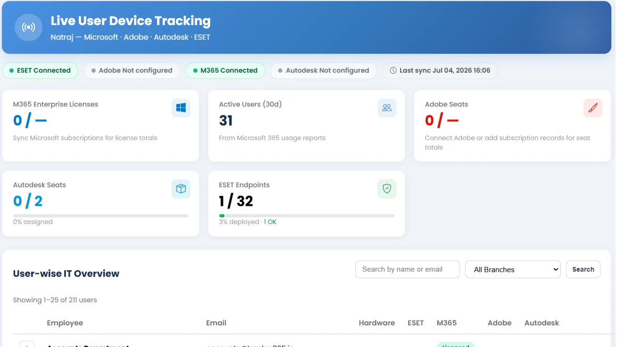This screenshot has width=617, height=347.
Task: Click the ESET Endpoints card title
Action: 244,185
